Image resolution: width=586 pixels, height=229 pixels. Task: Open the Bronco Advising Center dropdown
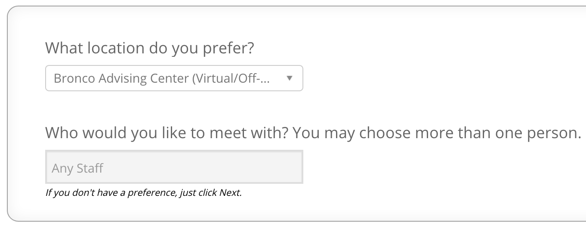point(174,78)
